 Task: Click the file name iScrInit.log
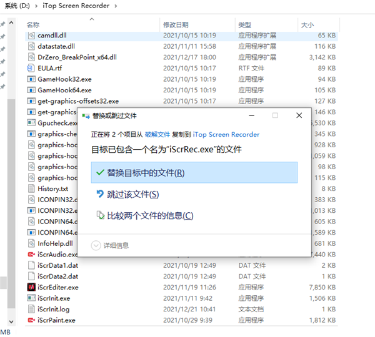click(54, 309)
